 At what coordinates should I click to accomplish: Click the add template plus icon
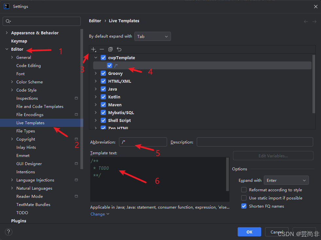coord(93,49)
